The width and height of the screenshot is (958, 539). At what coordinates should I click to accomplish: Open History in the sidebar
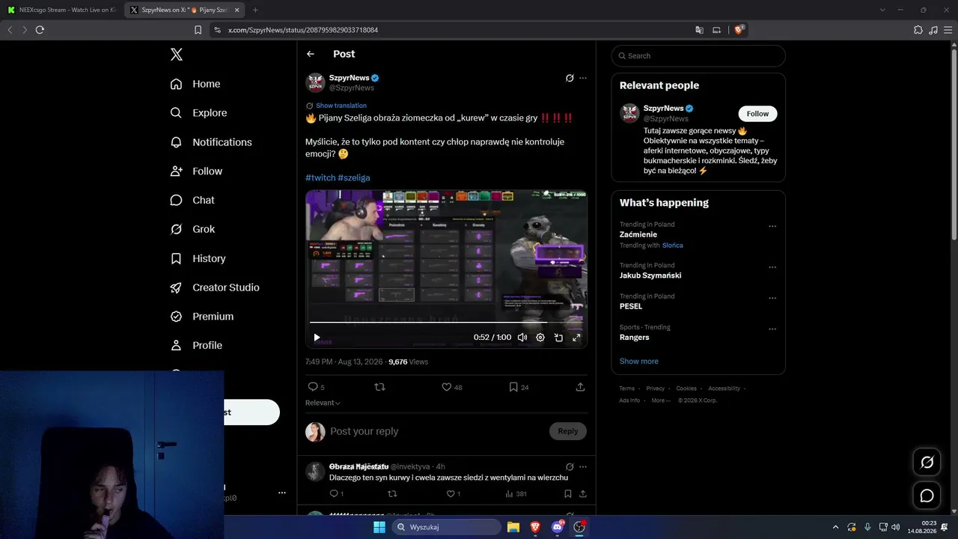click(x=198, y=258)
